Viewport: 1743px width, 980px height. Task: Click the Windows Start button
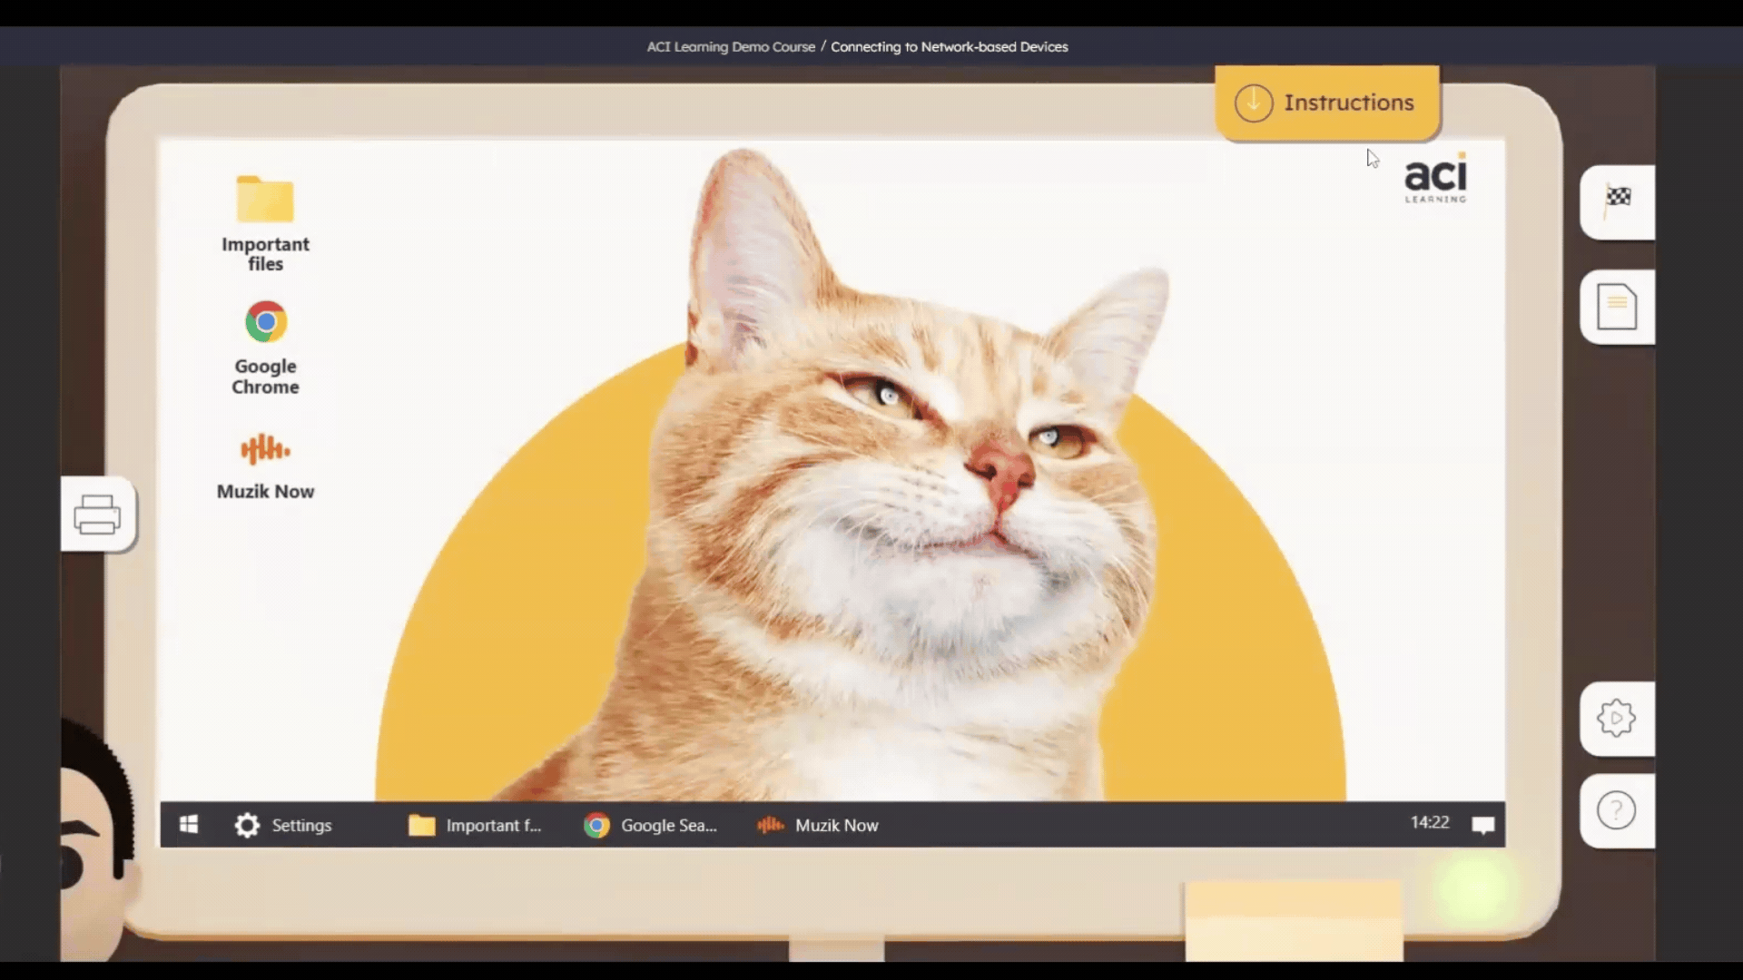click(x=189, y=825)
